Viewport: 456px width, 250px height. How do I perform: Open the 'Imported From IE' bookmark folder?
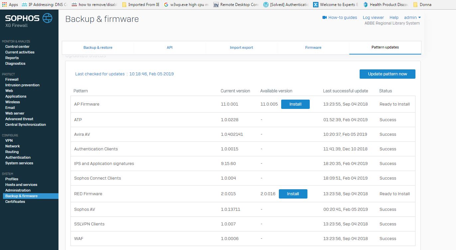(141, 5)
